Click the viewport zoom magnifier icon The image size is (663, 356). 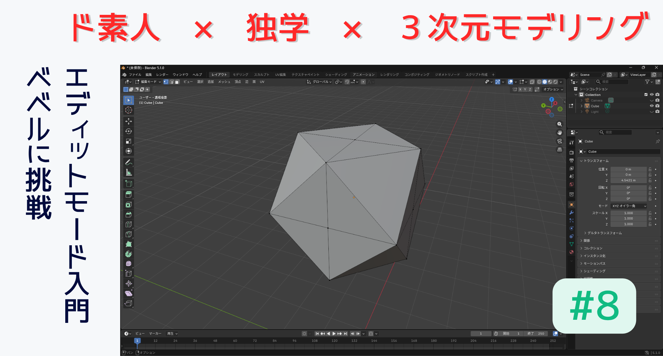click(x=559, y=124)
